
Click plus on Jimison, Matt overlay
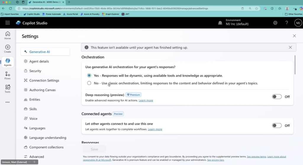34,162
